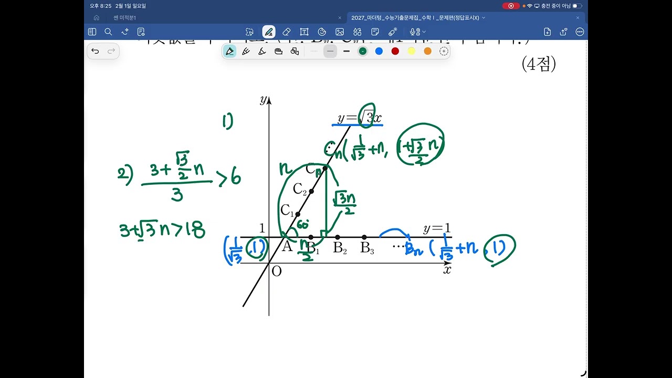
Task: Open the AI sparkle assistant
Action: tap(125, 31)
